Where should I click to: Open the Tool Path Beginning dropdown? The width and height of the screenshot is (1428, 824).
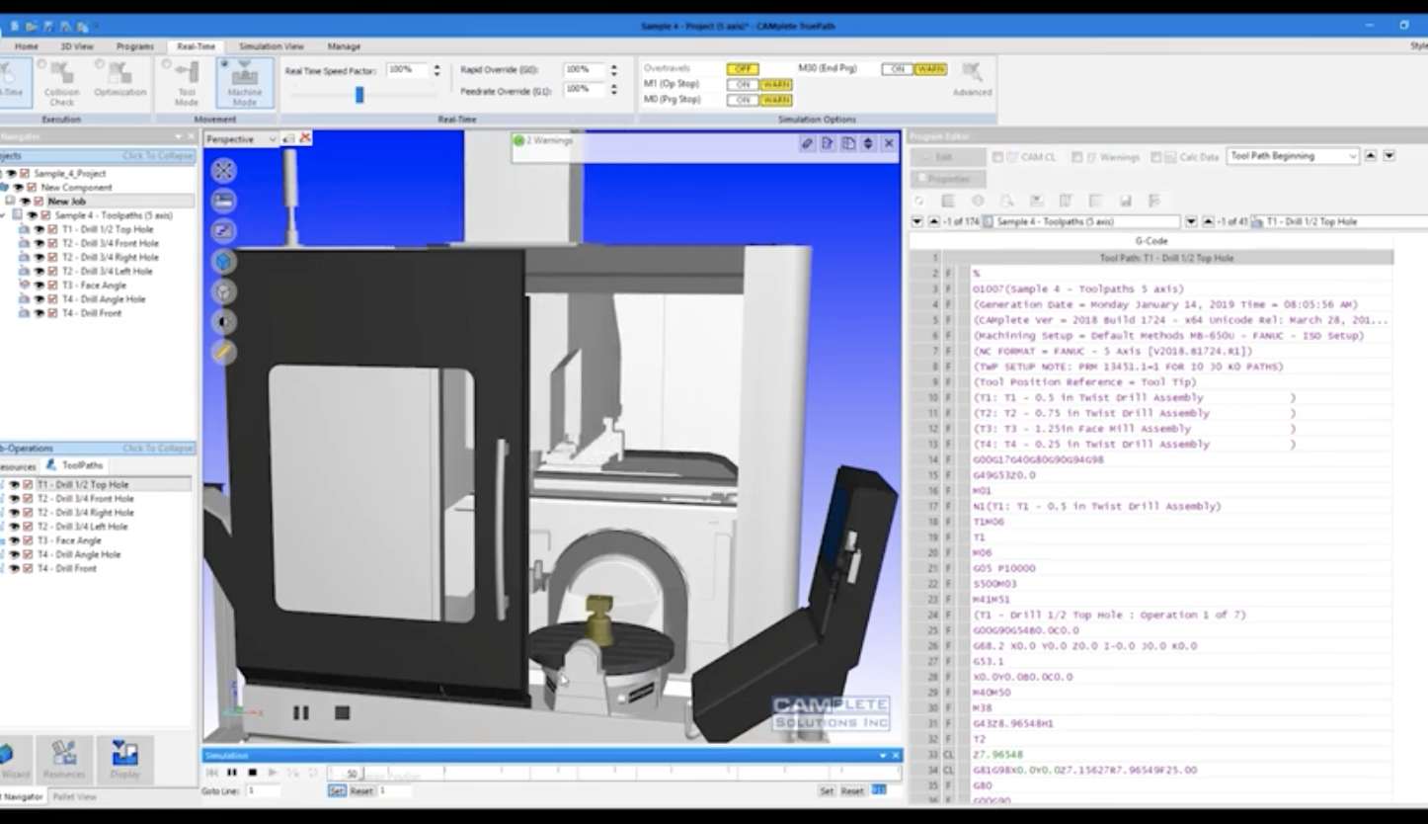tap(1293, 156)
